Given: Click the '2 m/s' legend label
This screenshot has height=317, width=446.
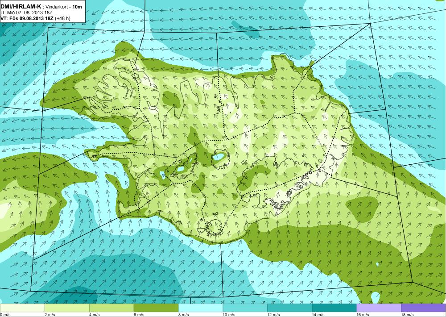Looking at the screenshot, I should [50, 315].
